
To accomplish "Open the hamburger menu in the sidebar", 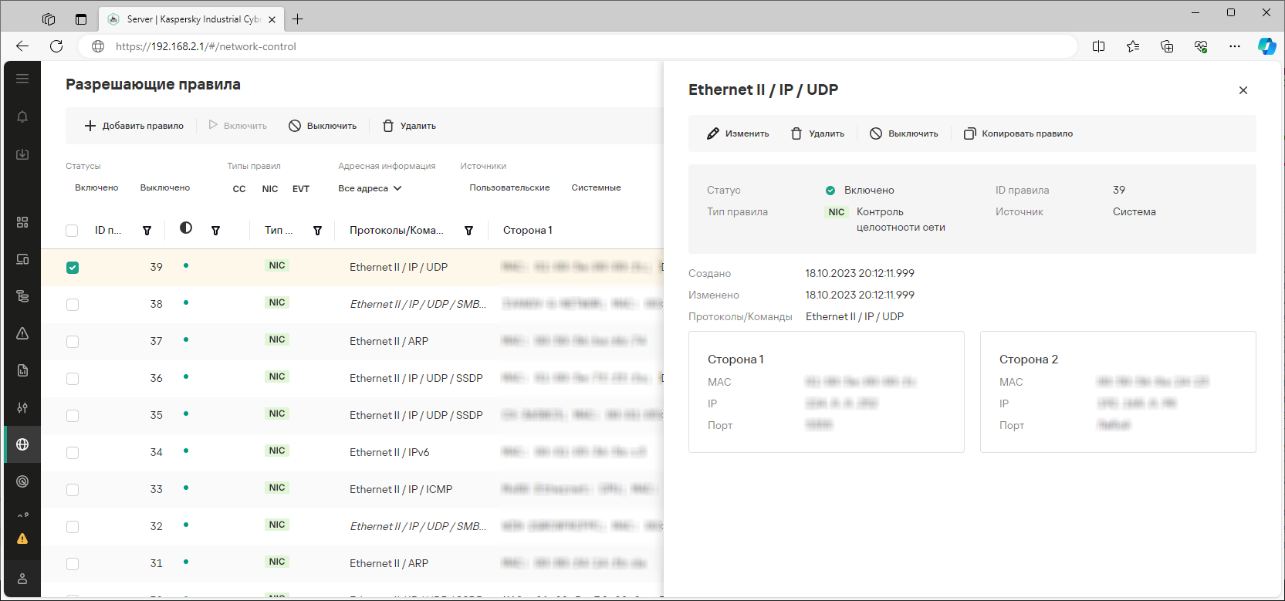I will pos(22,79).
